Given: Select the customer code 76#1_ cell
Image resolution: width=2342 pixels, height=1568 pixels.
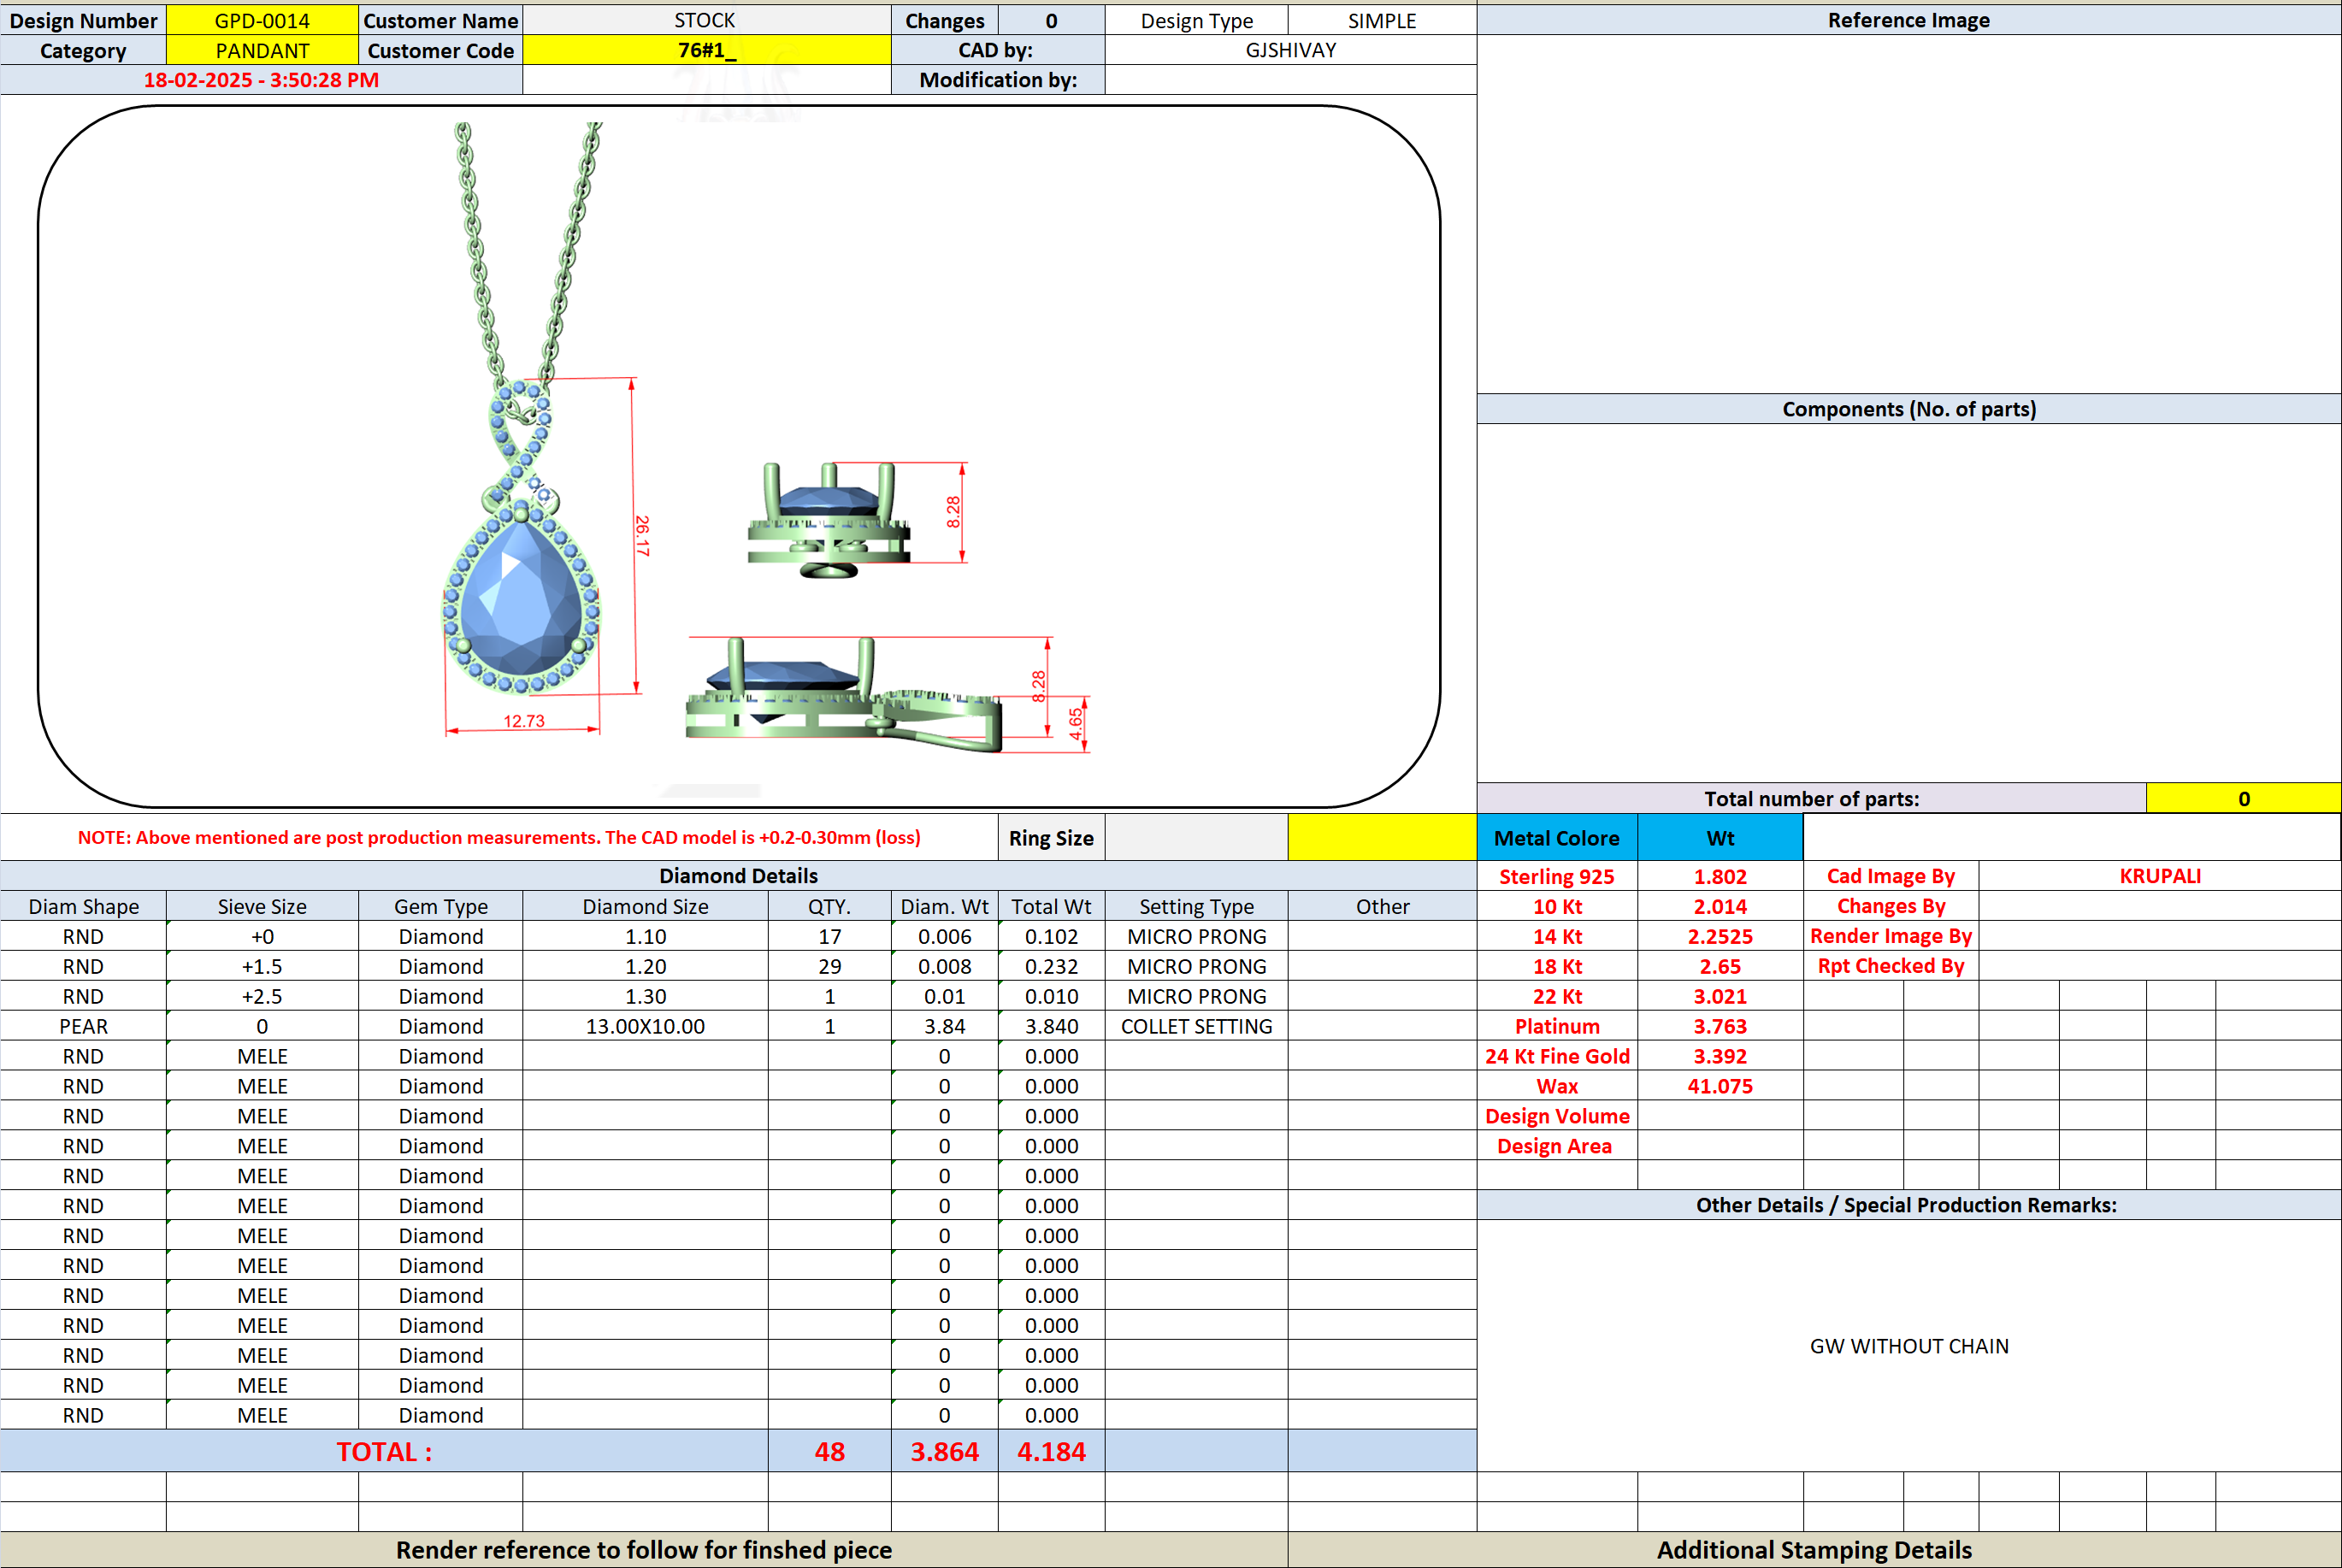Looking at the screenshot, I should 706,50.
